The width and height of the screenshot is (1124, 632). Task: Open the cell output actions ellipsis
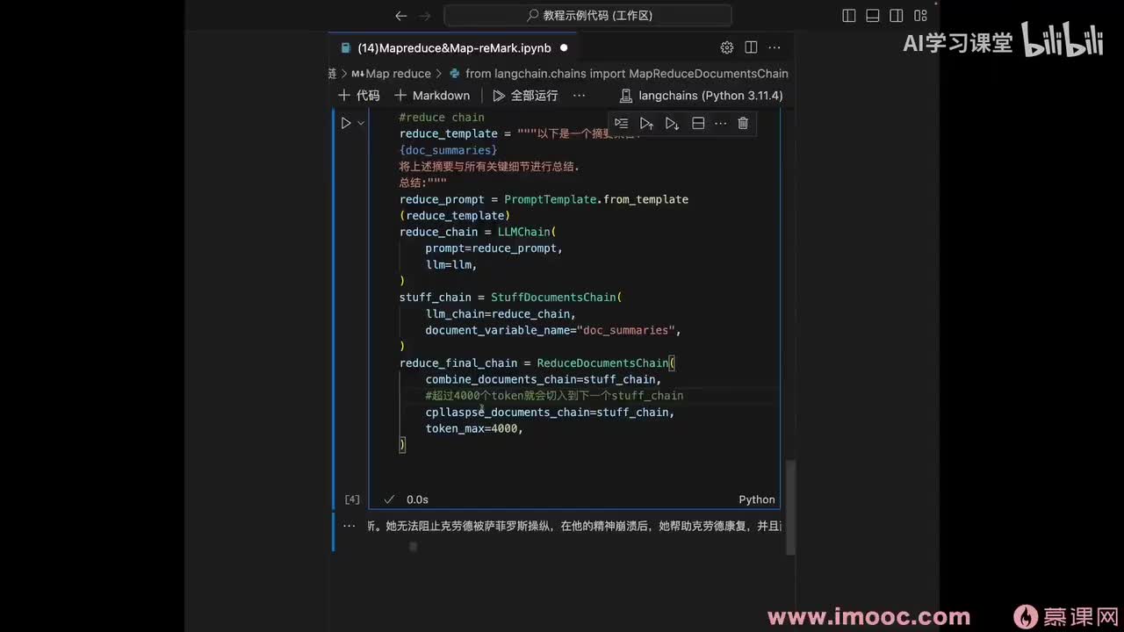[349, 526]
